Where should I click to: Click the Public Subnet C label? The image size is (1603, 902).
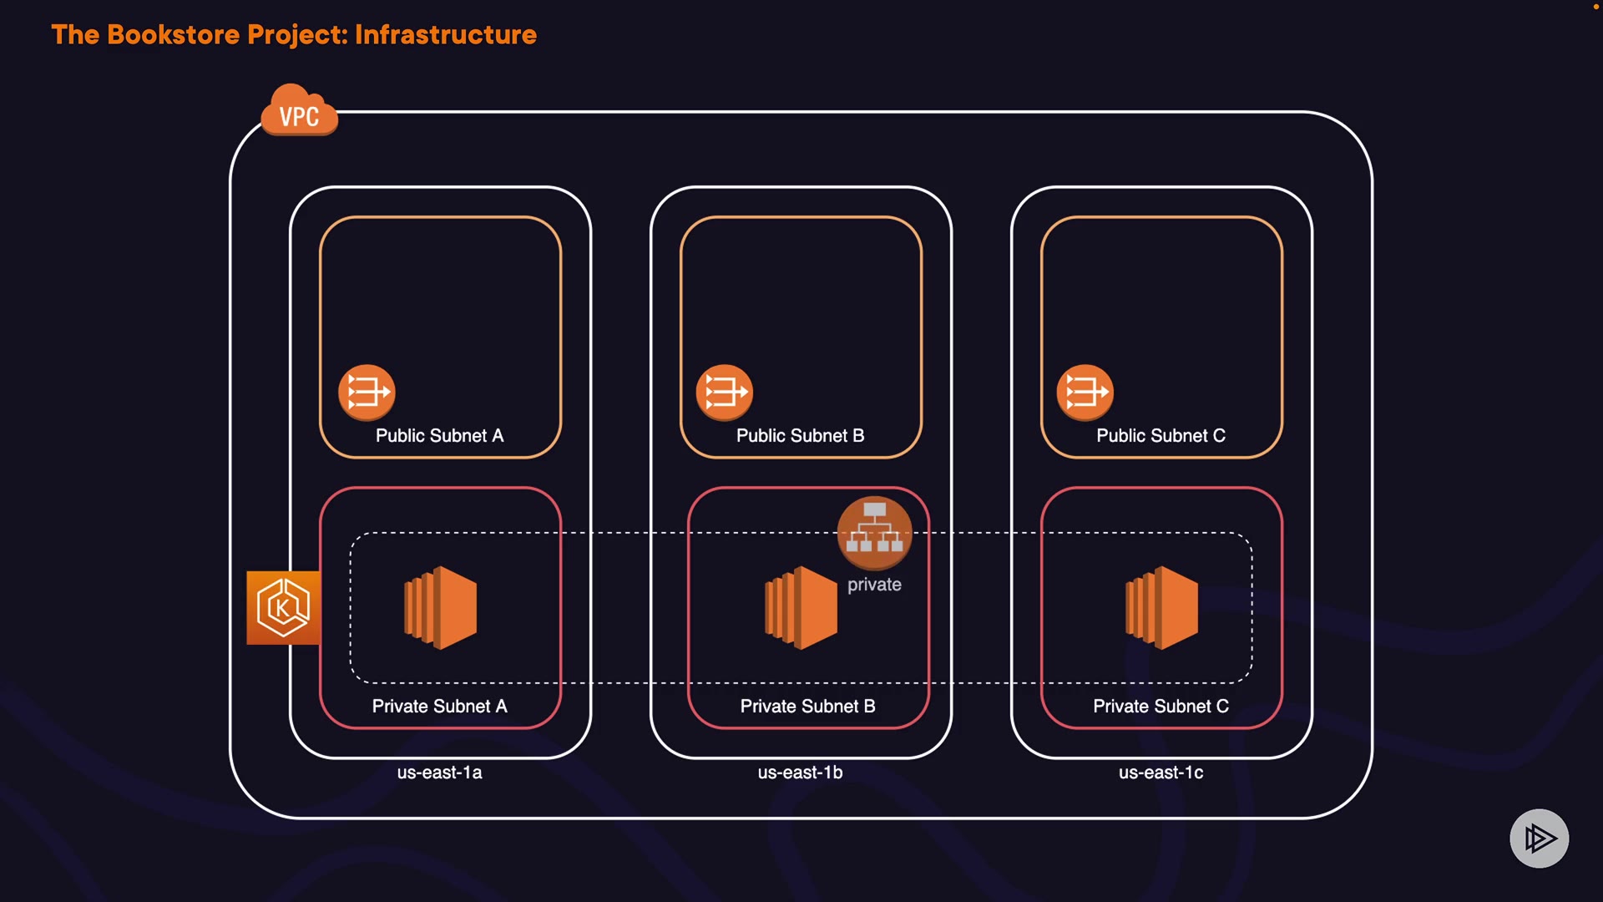point(1161,436)
